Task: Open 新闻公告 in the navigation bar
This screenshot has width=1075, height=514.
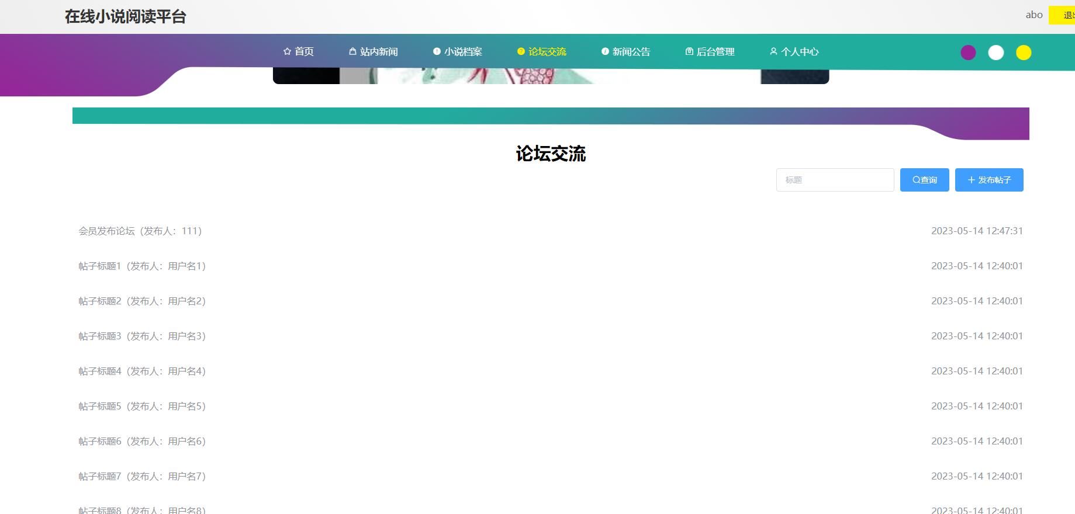Action: click(626, 51)
